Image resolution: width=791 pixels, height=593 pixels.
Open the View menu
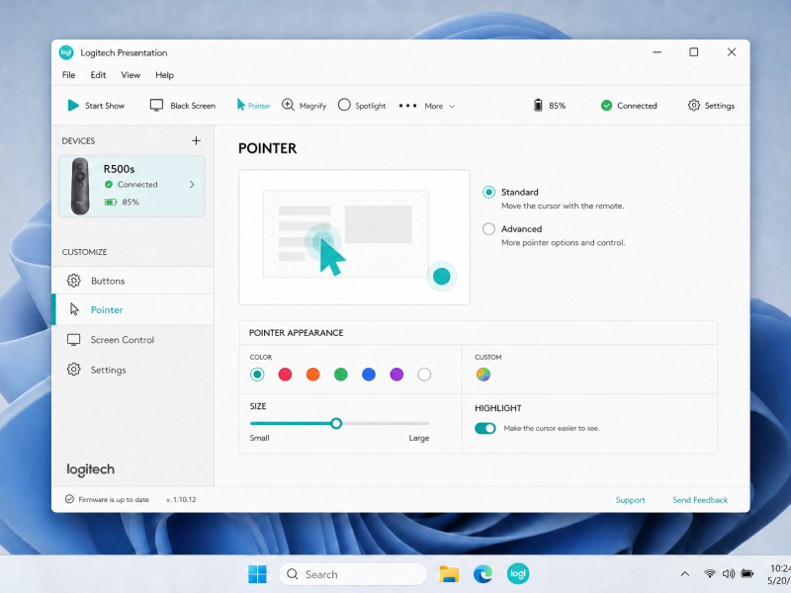click(x=131, y=75)
